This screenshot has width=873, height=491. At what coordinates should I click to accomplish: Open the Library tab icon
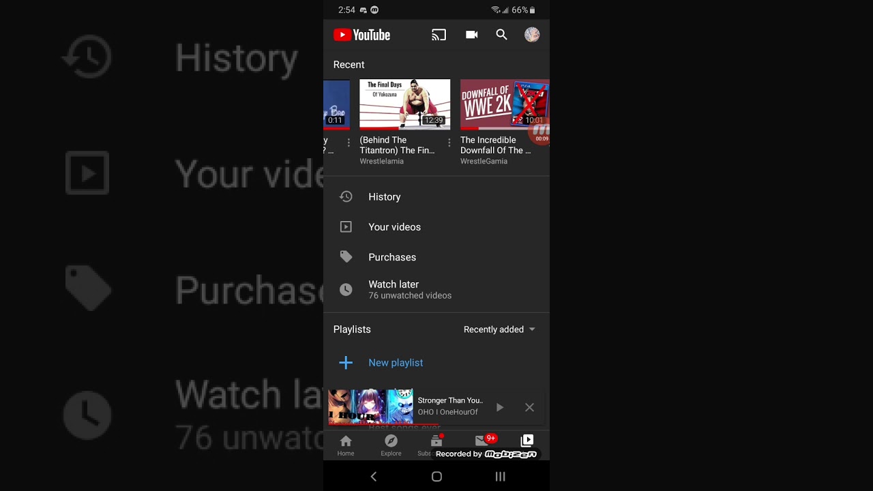coord(527,441)
